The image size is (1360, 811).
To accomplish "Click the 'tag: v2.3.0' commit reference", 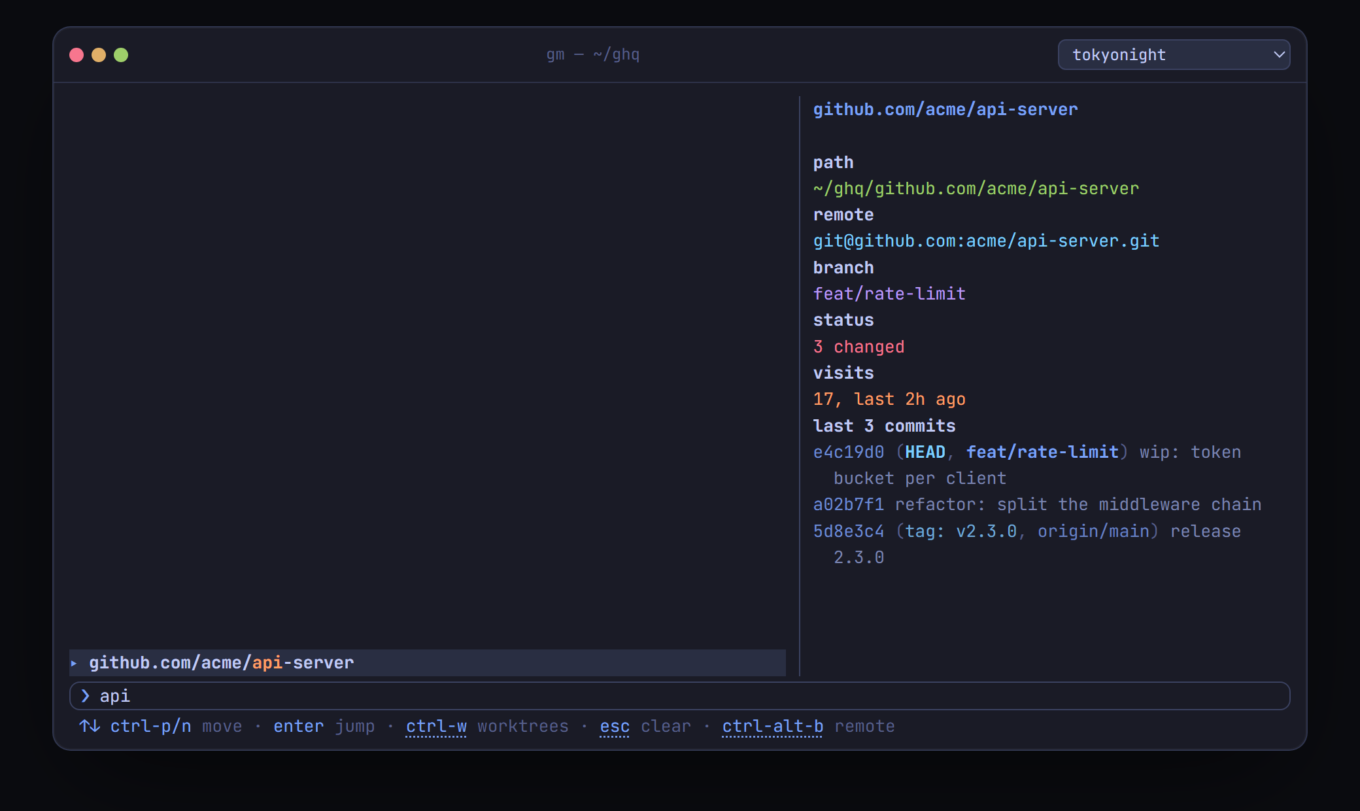I will click(960, 531).
